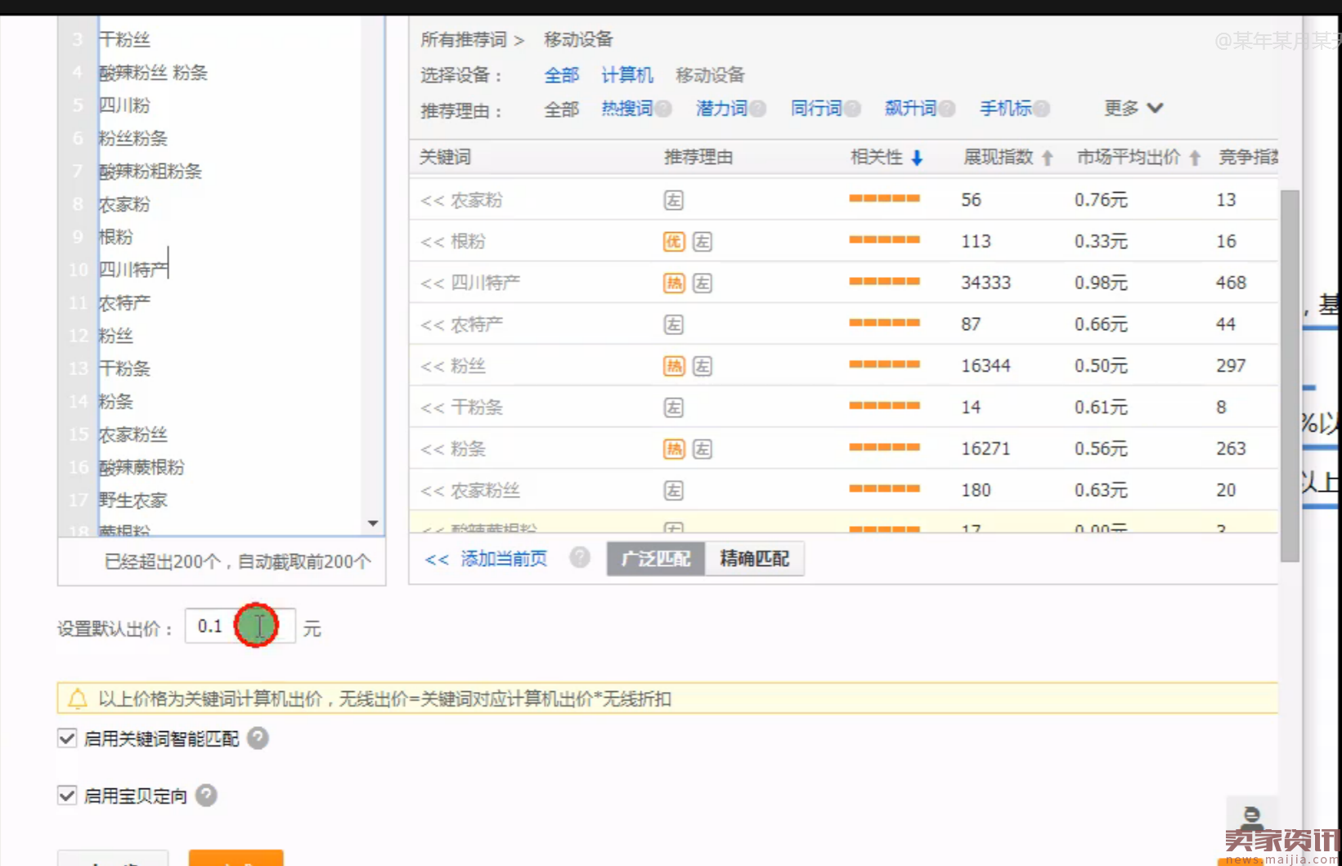Click the 关键词 column header
The width and height of the screenshot is (1342, 866).
click(x=445, y=157)
